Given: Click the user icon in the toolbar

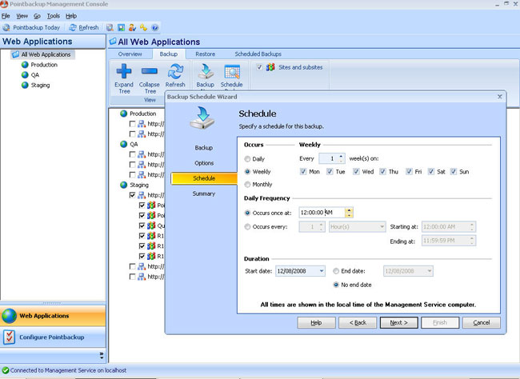Looking at the screenshot, I should (x=132, y=27).
